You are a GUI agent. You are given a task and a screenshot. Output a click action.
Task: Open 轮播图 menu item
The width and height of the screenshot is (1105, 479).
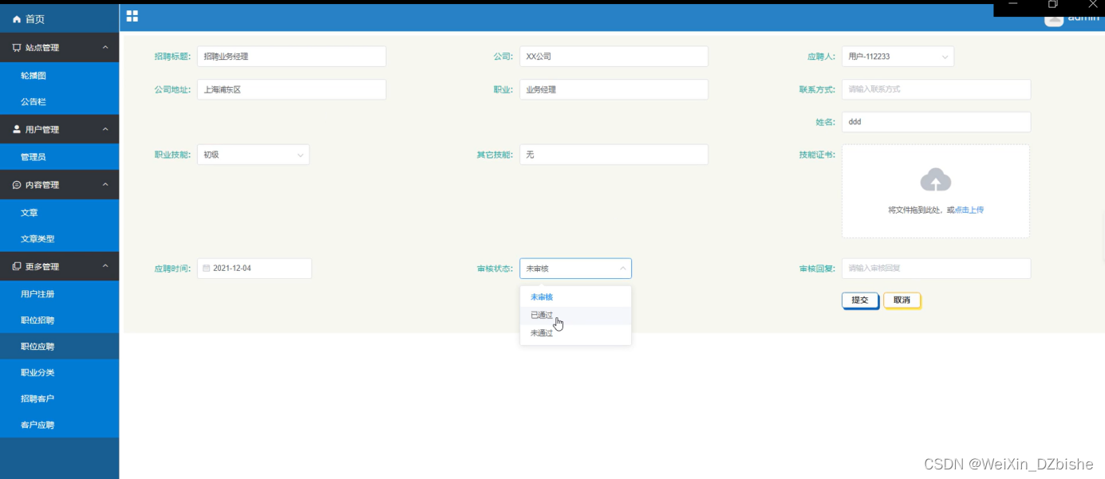click(59, 76)
